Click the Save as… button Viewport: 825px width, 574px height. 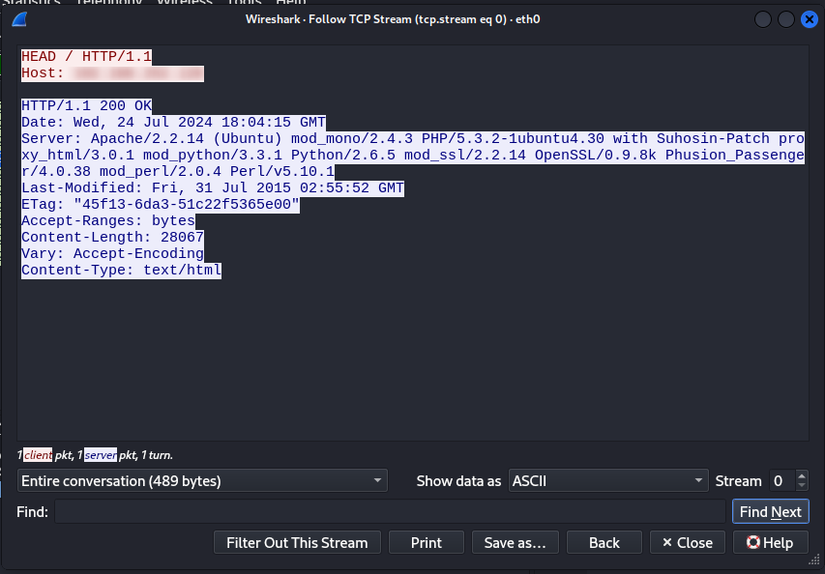tap(516, 542)
